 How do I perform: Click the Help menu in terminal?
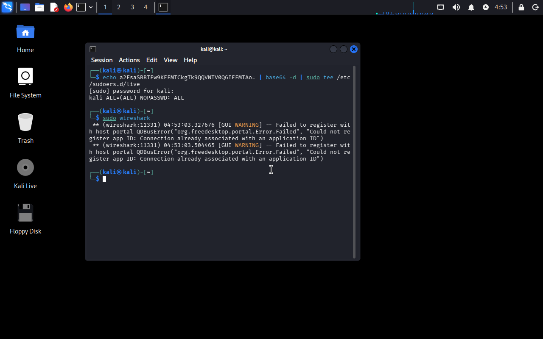190,60
